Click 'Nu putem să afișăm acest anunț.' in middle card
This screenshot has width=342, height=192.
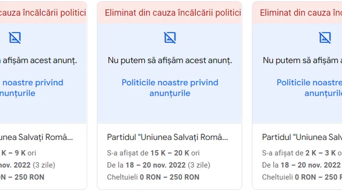click(170, 60)
